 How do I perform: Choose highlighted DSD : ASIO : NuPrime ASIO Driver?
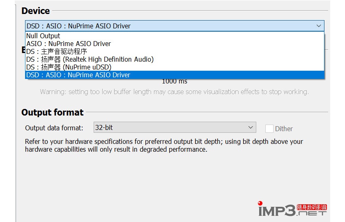pos(78,75)
